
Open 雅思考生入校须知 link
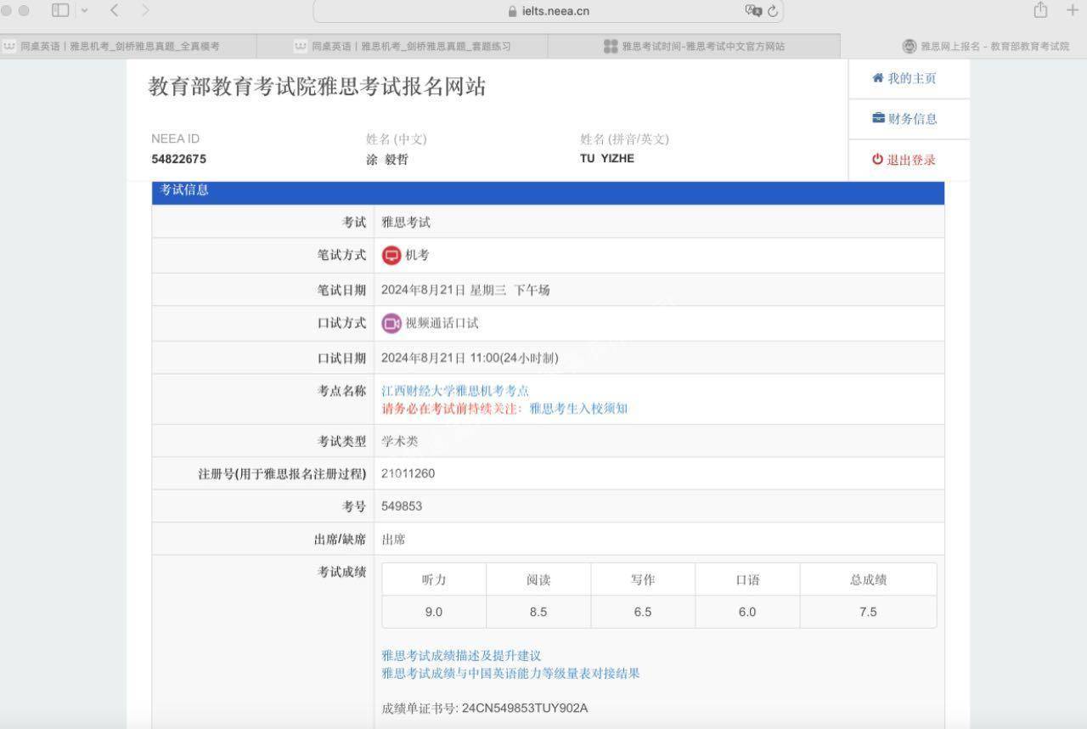coord(578,409)
